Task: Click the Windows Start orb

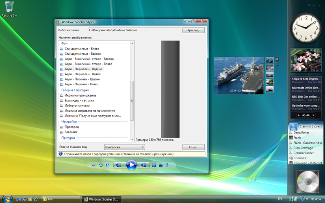Action: pos(7,199)
